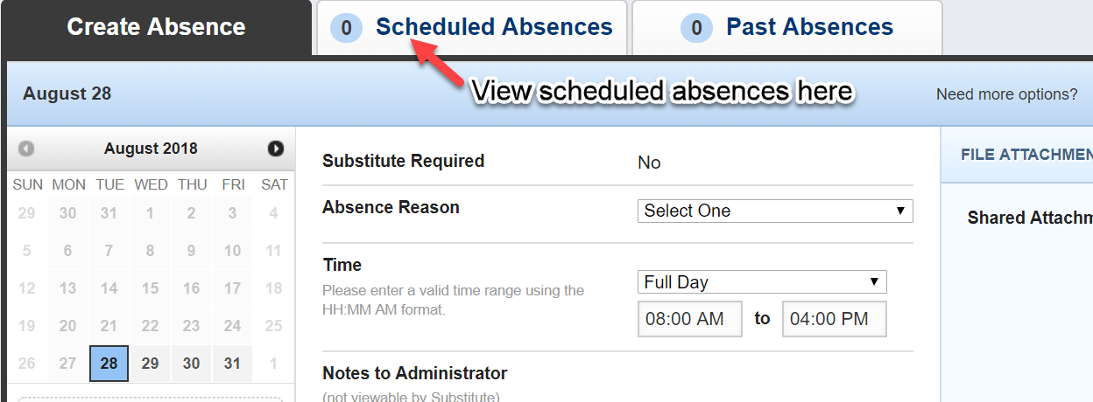Screen dimensions: 1093x402
Task: Click the Scheduled Absences count badge
Action: point(346,28)
